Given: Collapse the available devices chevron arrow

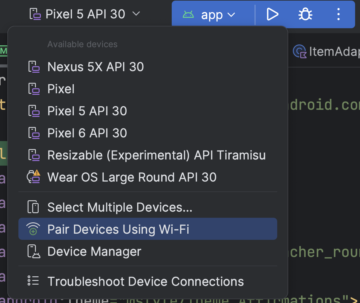Looking at the screenshot, I should [x=136, y=13].
